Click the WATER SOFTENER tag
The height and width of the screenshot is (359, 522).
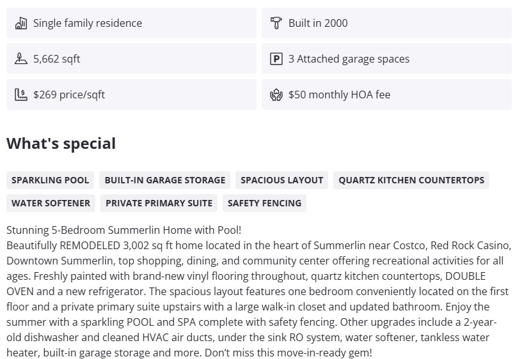coord(51,203)
